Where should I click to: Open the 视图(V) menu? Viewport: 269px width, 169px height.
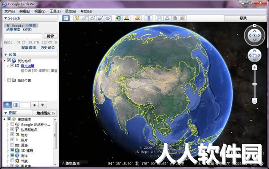(40, 12)
